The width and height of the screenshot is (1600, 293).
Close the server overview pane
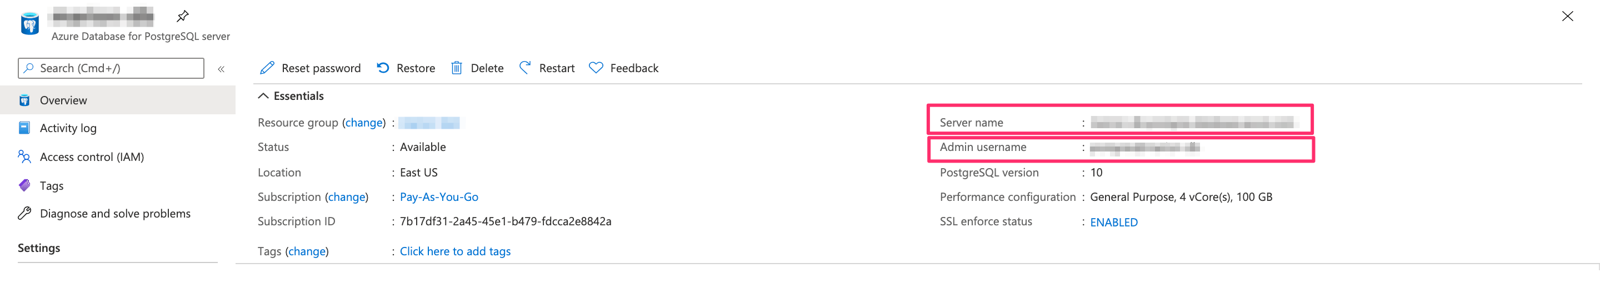[x=1567, y=16]
